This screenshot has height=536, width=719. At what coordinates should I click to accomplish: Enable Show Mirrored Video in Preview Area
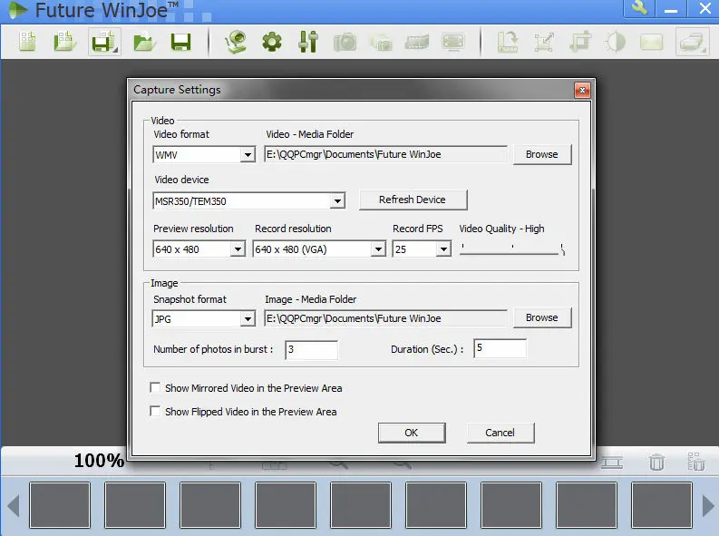155,388
